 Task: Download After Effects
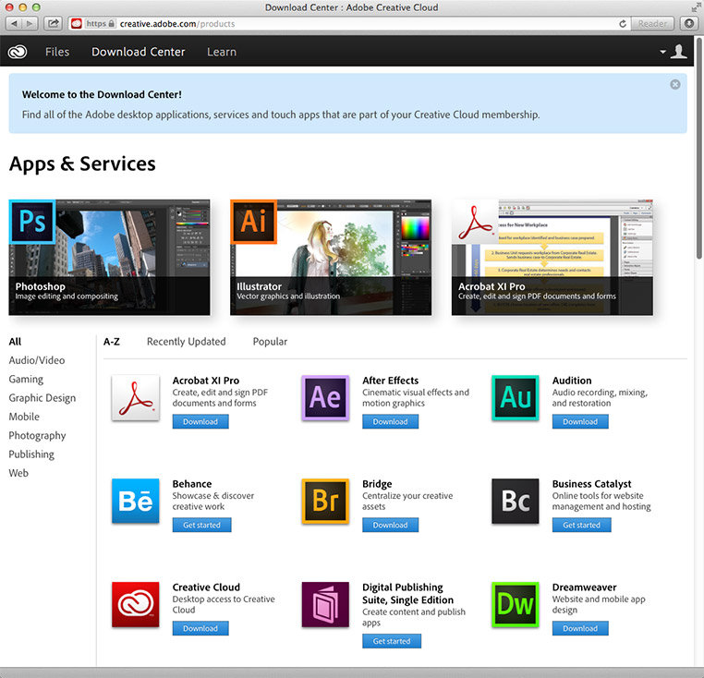[391, 421]
